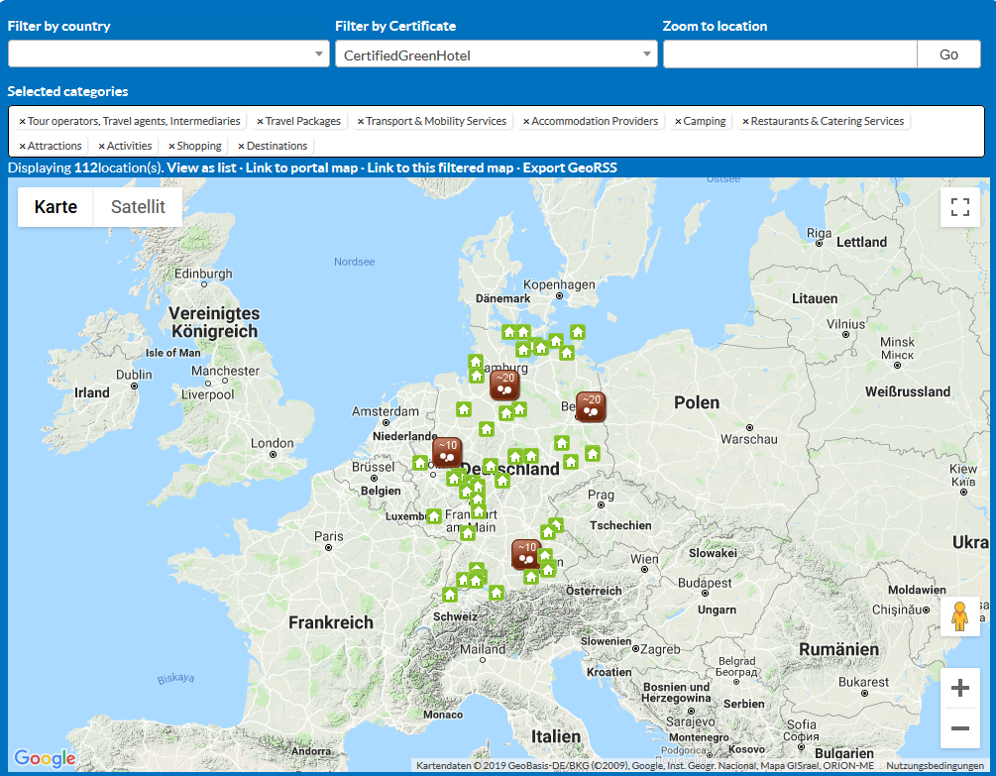Image resolution: width=996 pixels, height=776 pixels.
Task: Select the Street View pegman icon
Action: coord(959,616)
